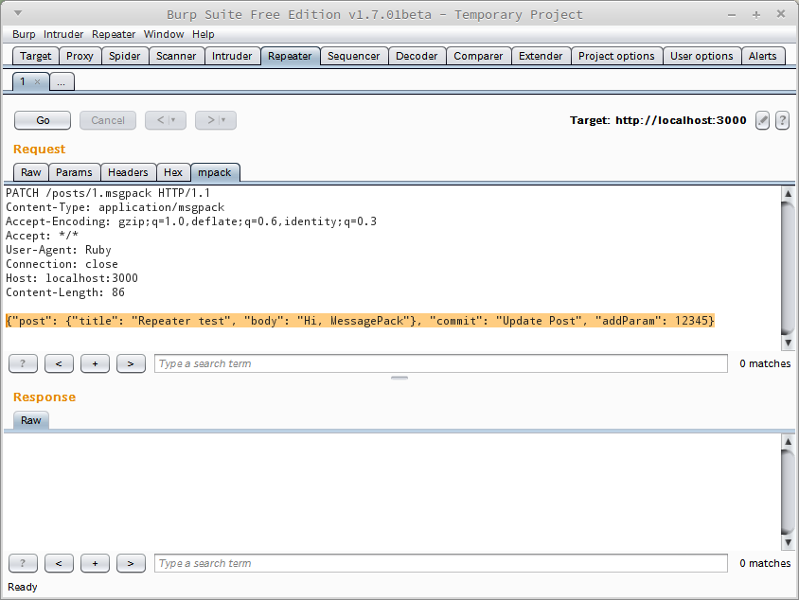Click the request search options + button
The width and height of the screenshot is (799, 600).
point(95,363)
